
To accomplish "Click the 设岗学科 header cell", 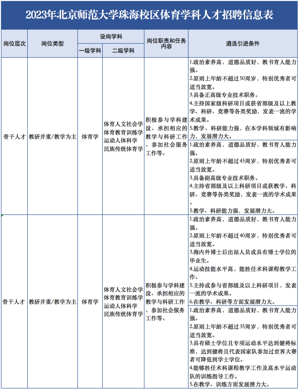I will coord(111,37).
